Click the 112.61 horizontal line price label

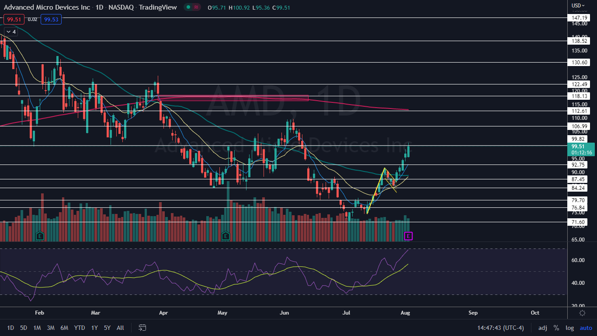pos(579,111)
